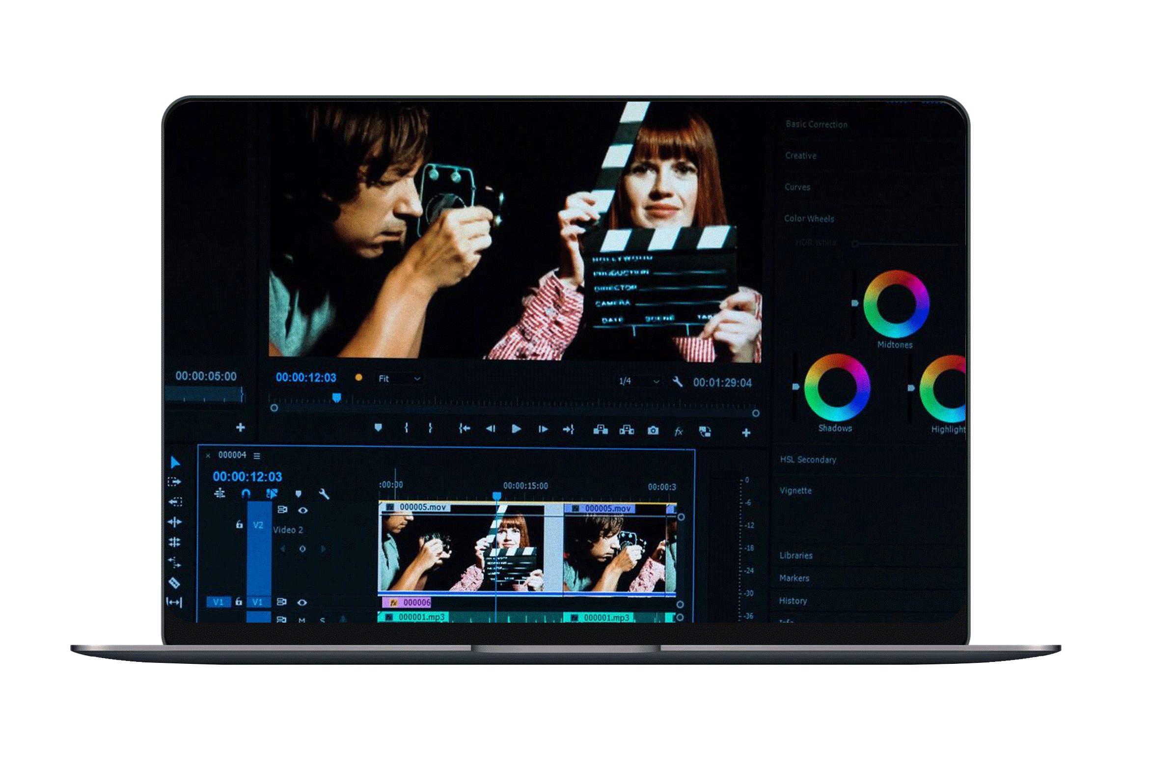Open the 1/4 playback resolution dropdown
1149x766 pixels.
pyautogui.click(x=639, y=382)
